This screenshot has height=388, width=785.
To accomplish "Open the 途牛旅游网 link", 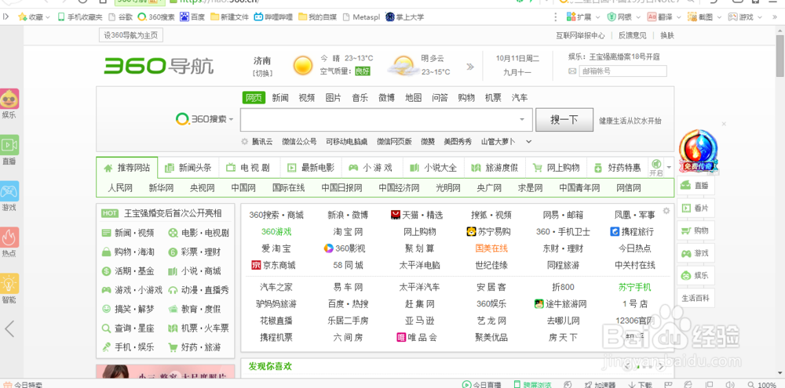I will click(560, 303).
